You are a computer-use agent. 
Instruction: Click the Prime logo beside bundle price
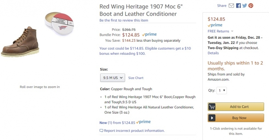(149, 35)
